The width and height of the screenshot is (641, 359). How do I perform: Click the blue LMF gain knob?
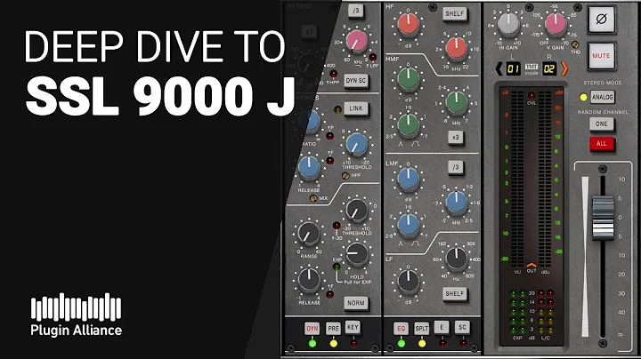tap(408, 179)
